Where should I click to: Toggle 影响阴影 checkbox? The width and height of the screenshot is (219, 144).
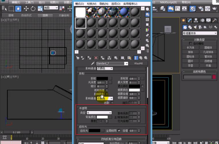tap(107, 94)
